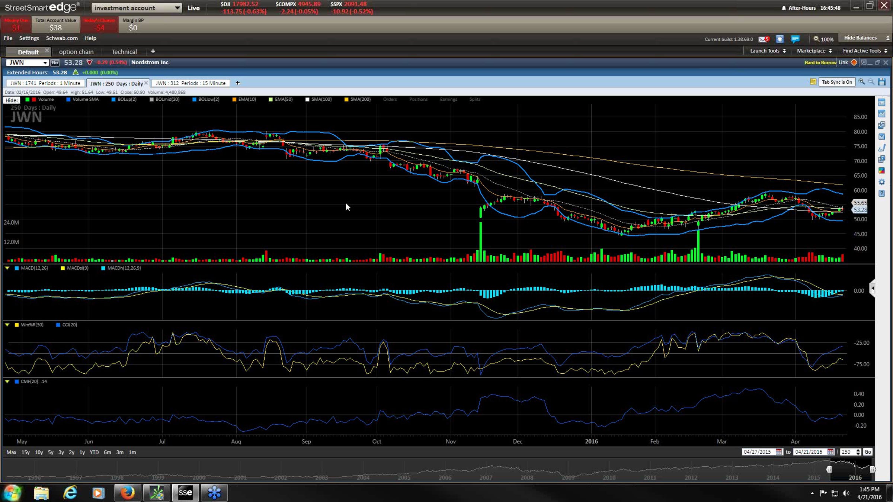Switch to the option chain tab
Viewport: 893px width, 502px height.
pyautogui.click(x=76, y=52)
